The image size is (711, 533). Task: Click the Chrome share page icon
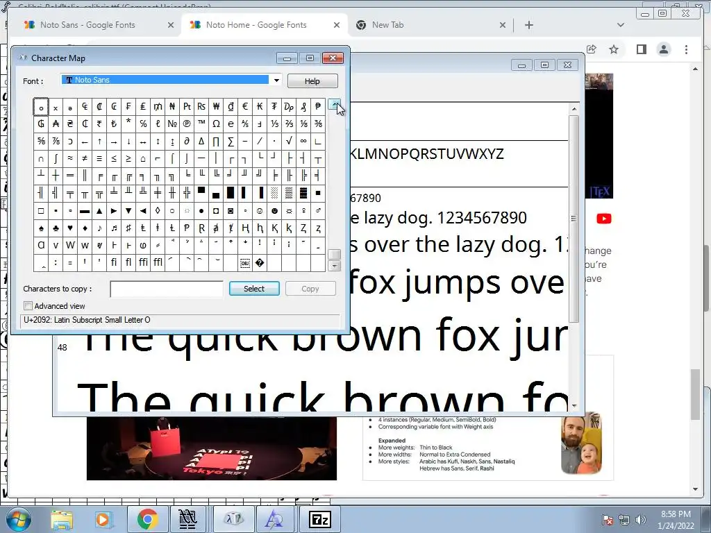[592, 49]
